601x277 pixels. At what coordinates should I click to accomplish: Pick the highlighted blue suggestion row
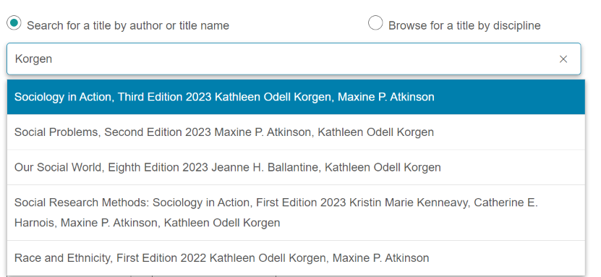(x=296, y=97)
